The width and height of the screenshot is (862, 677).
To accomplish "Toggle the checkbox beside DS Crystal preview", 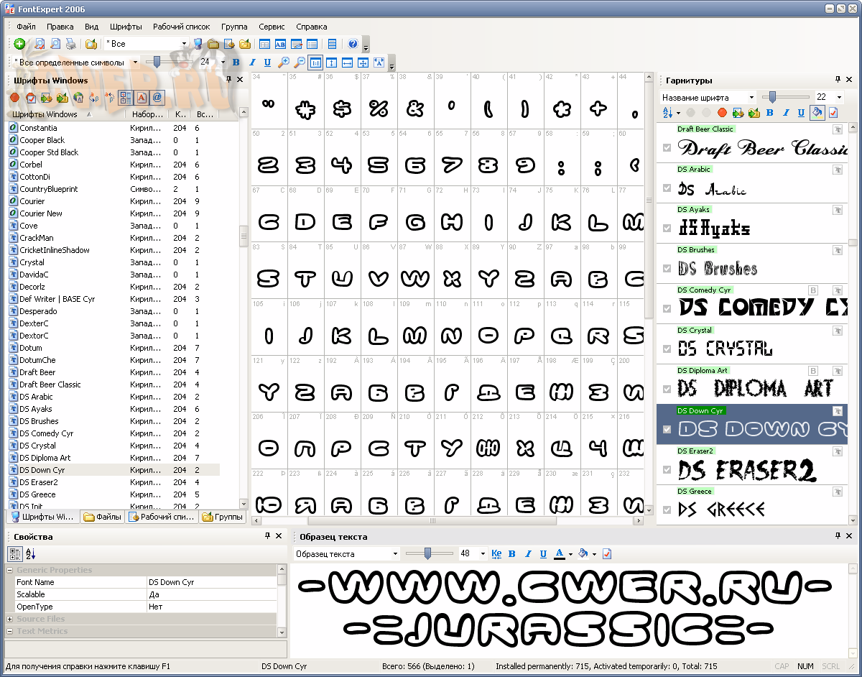I will [667, 349].
